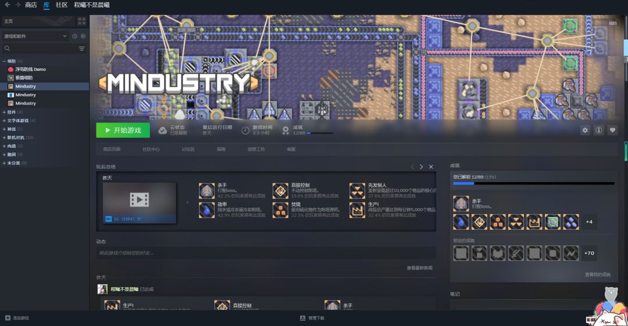
Task: Open the gameplay recording thumbnail
Action: click(140, 203)
